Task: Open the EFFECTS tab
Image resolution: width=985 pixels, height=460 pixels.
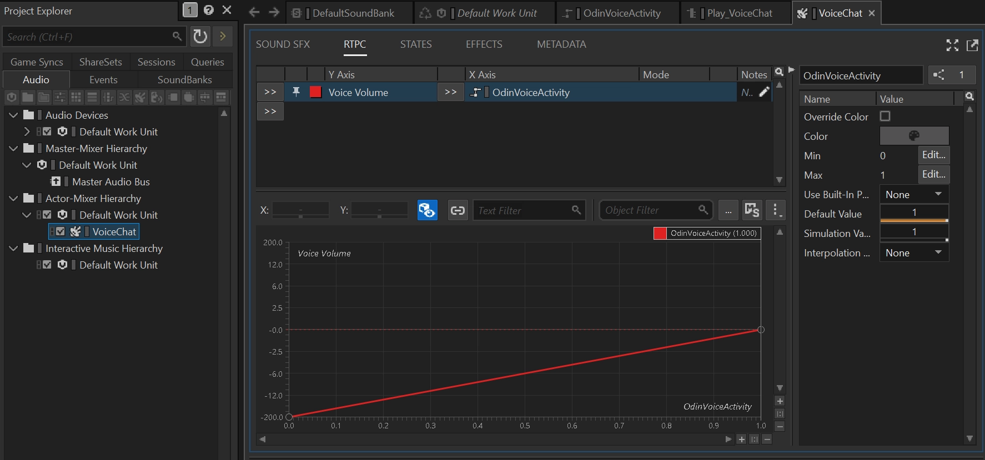Action: pyautogui.click(x=484, y=44)
